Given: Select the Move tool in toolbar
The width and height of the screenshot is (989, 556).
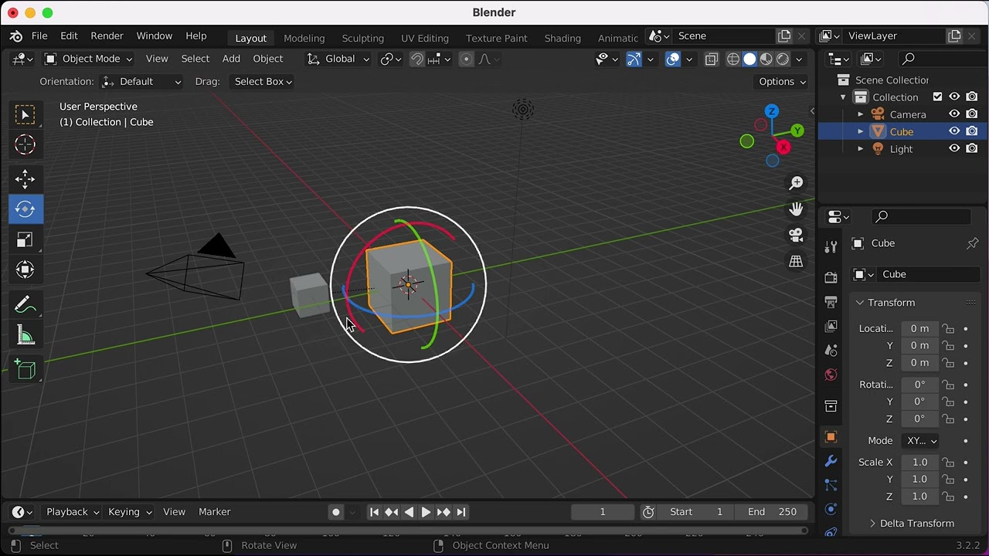Looking at the screenshot, I should point(25,179).
